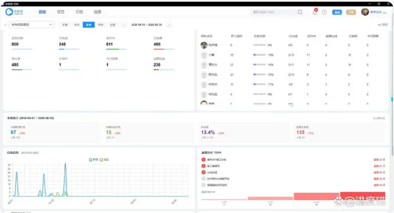Click the tan upgrade button in header

coord(351,12)
